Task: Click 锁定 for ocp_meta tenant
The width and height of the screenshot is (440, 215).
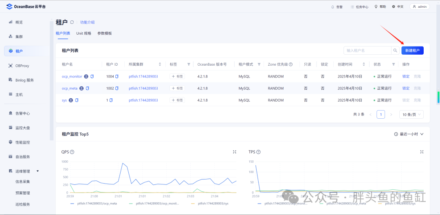Action: pos(406,88)
